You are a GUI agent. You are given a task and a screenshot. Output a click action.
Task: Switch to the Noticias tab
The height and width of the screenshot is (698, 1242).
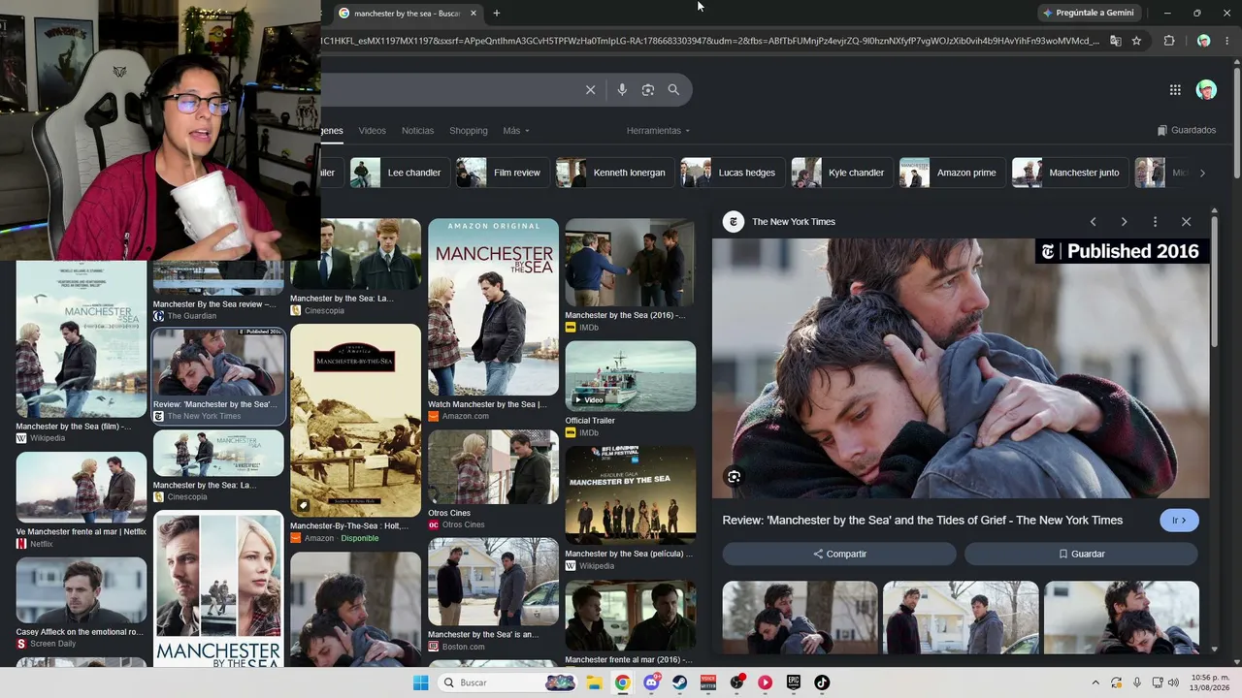click(x=417, y=131)
